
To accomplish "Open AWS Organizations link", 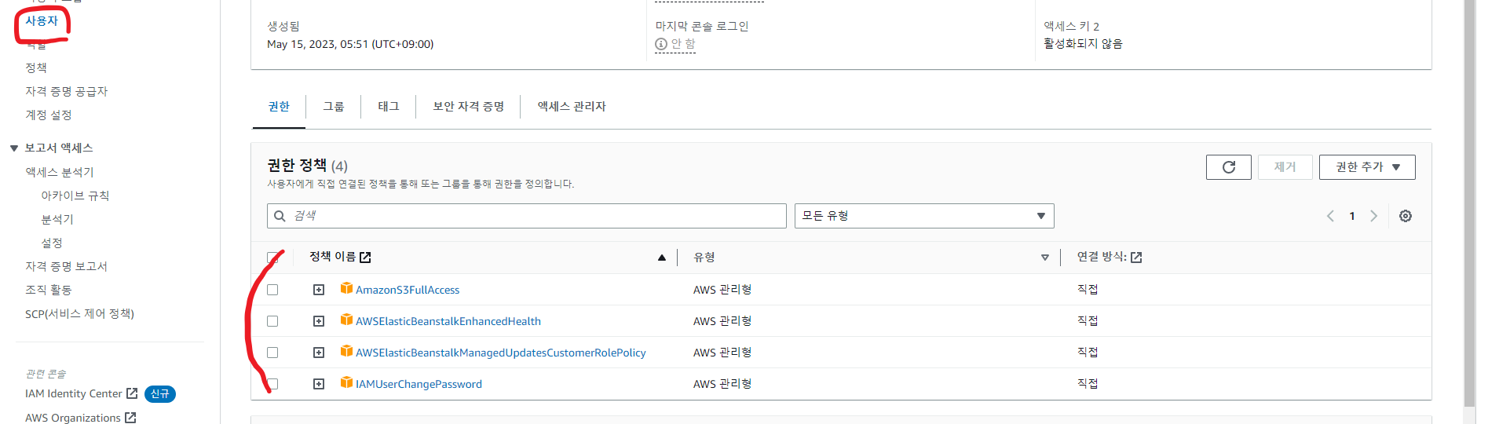I will 73,418.
